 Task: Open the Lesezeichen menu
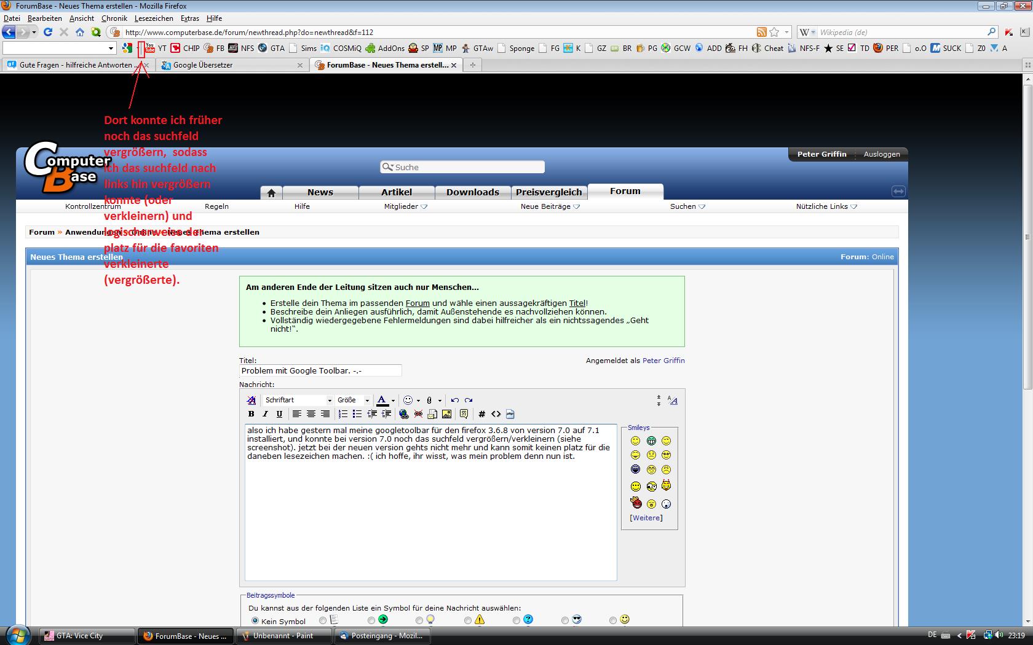click(x=154, y=18)
